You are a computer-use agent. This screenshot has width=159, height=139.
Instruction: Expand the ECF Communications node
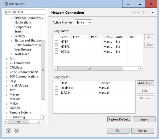tap(7, 77)
